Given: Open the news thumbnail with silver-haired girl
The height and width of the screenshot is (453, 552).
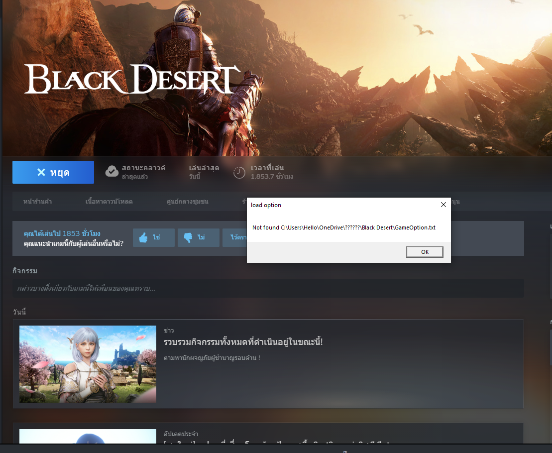Looking at the screenshot, I should 88,364.
